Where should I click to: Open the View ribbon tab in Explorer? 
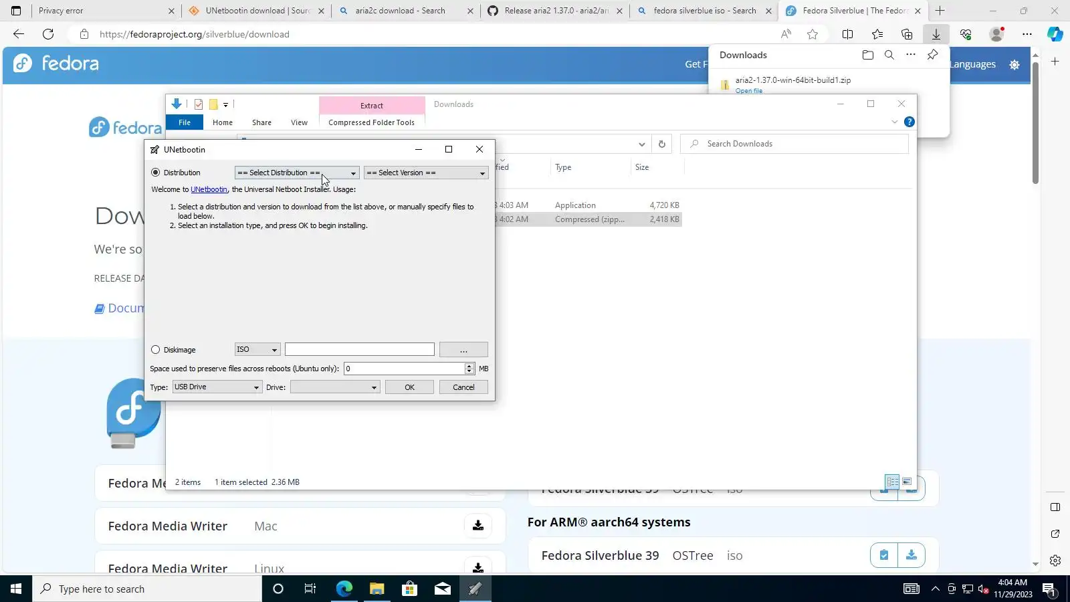point(299,122)
